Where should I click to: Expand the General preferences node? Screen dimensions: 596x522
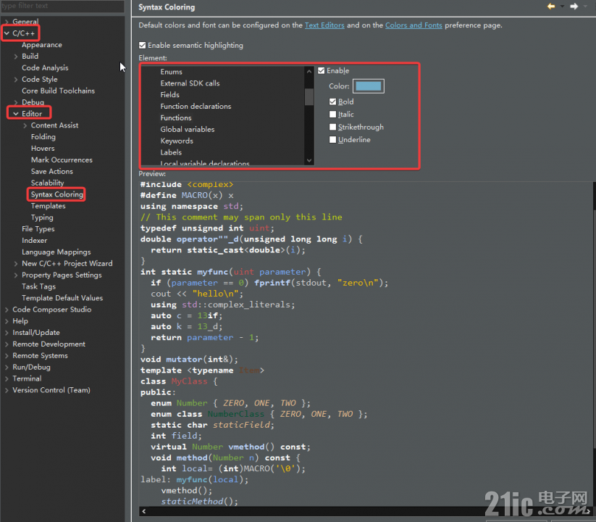pos(7,22)
